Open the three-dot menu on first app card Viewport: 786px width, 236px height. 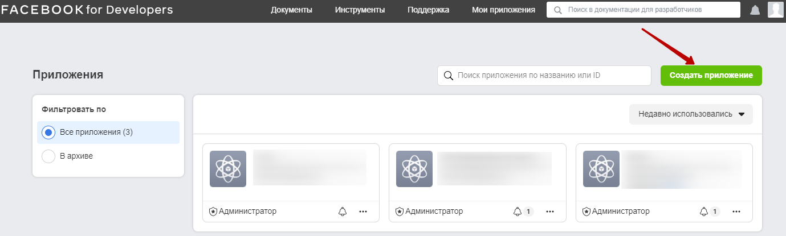point(363,212)
